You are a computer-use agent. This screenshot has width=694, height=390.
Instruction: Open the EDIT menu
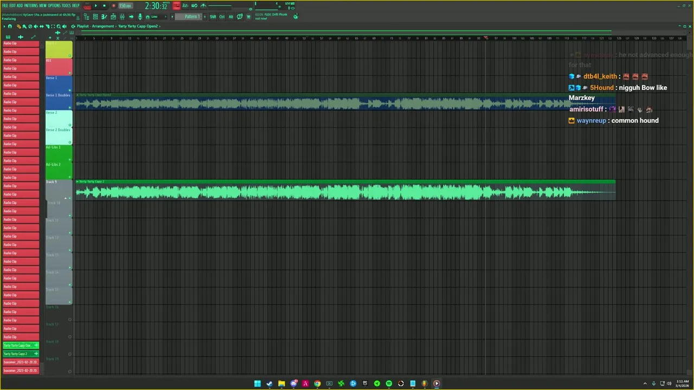(12, 5)
